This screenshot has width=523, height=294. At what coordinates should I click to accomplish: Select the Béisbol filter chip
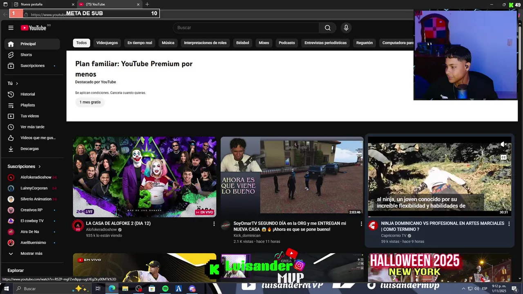243,43
